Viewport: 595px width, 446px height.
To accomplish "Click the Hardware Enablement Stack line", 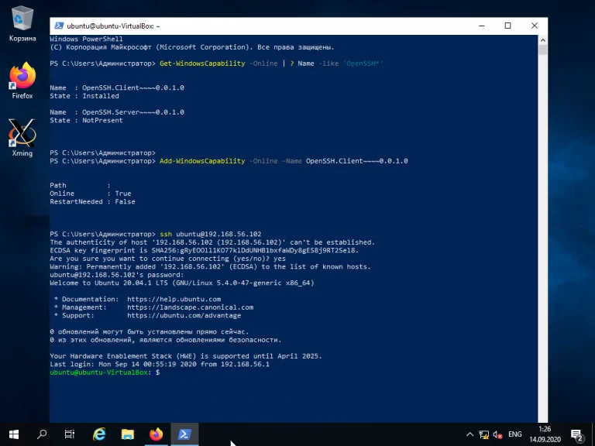I will pos(186,356).
